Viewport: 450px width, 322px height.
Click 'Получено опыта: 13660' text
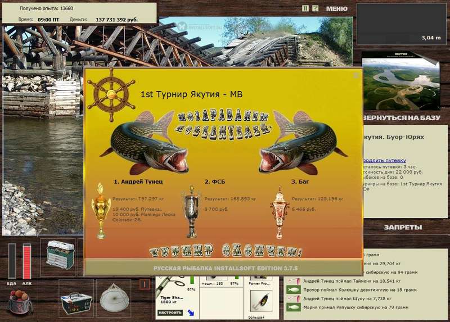tap(46, 8)
